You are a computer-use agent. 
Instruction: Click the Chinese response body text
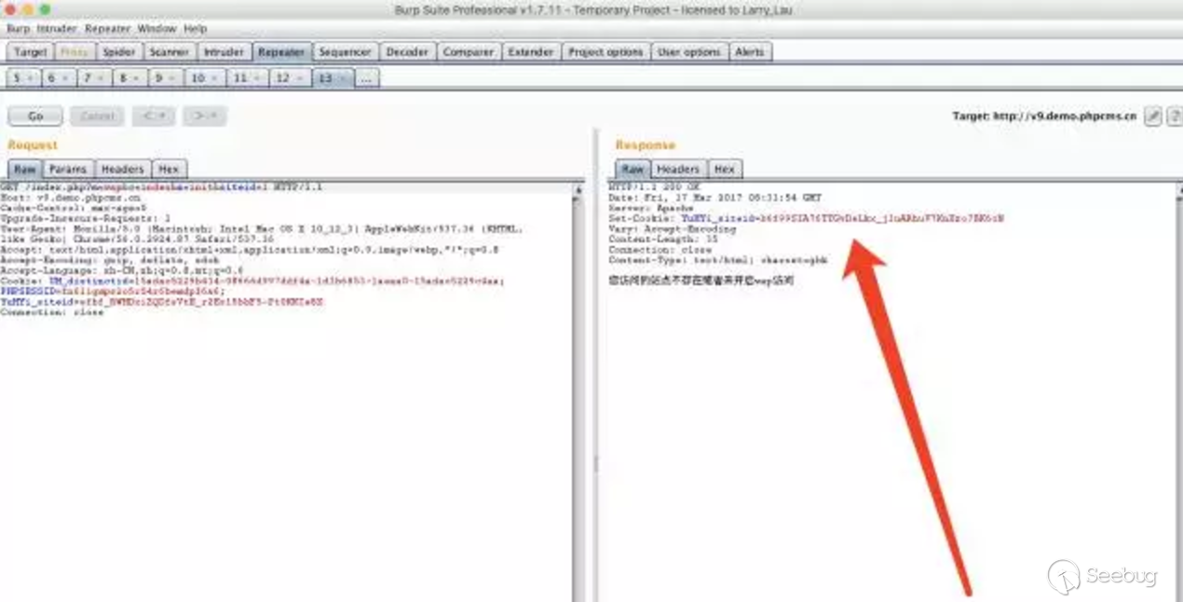click(701, 280)
